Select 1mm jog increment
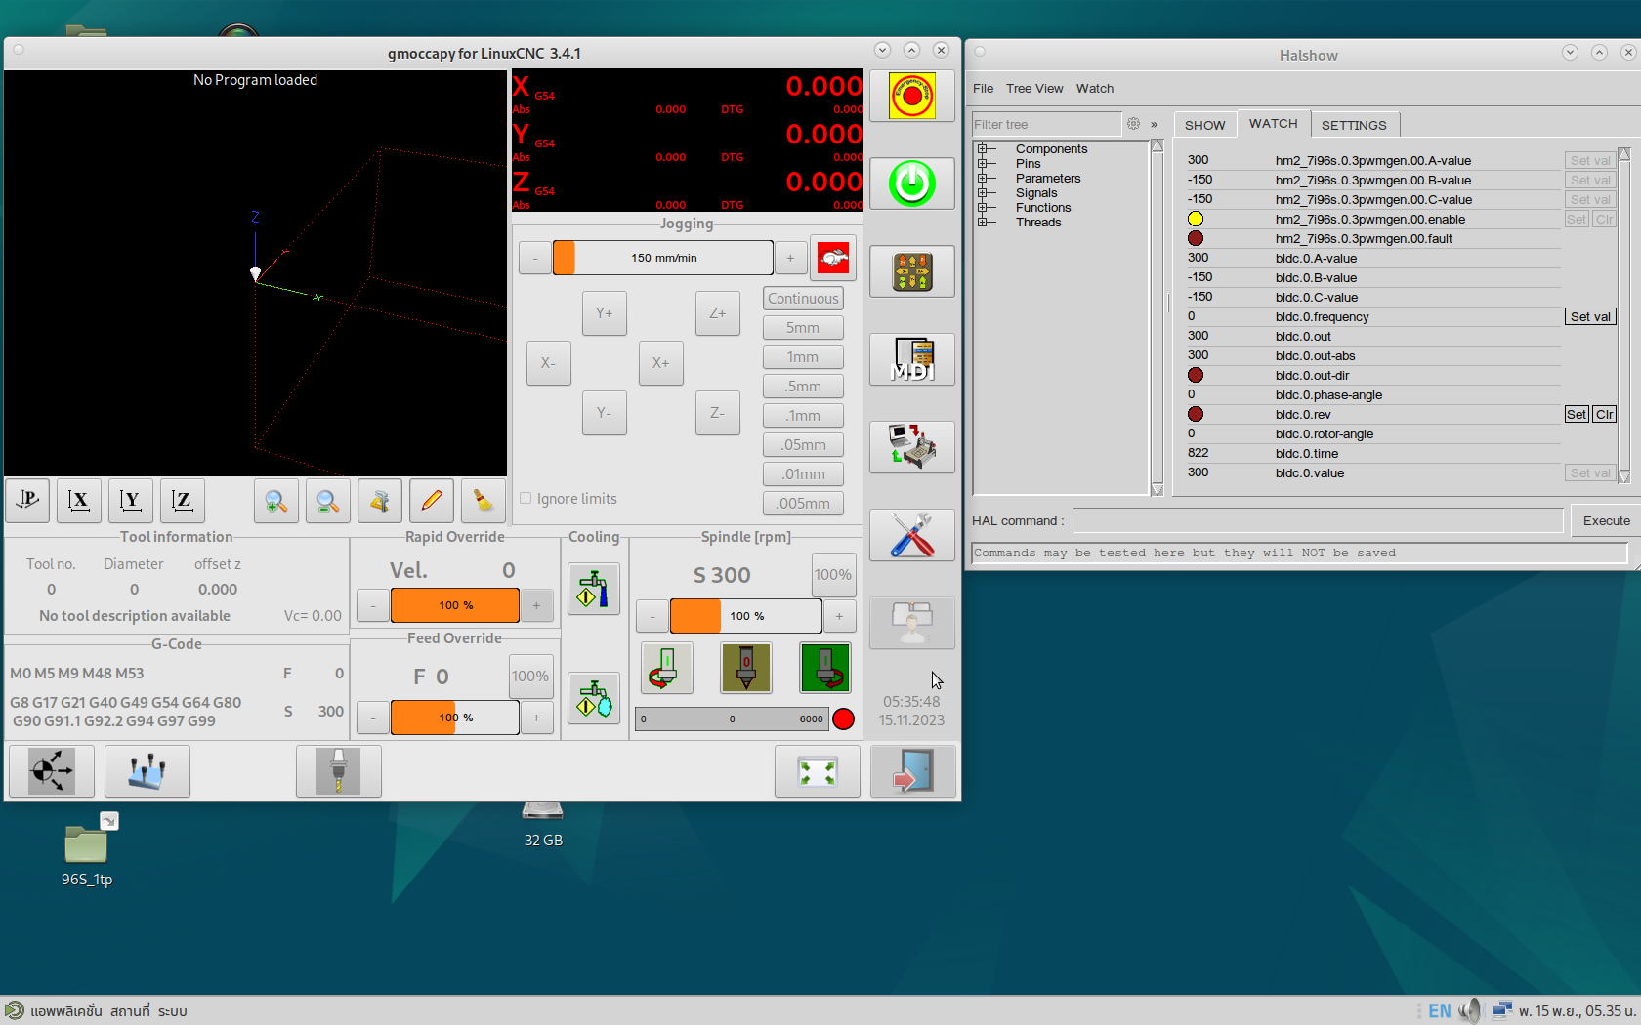 pos(803,357)
